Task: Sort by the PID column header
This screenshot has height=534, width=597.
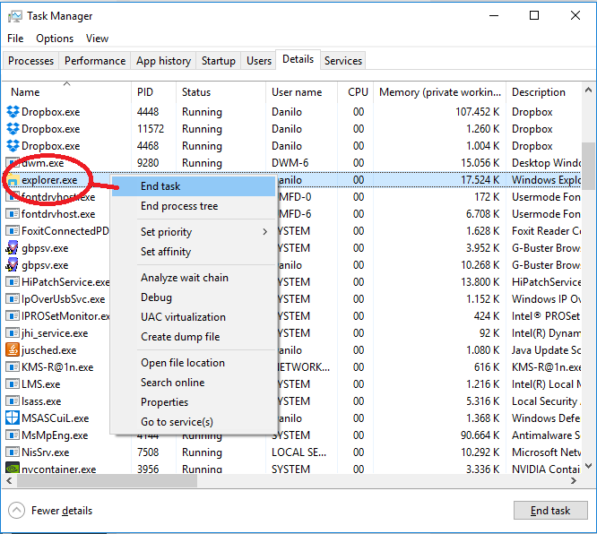Action: click(154, 92)
